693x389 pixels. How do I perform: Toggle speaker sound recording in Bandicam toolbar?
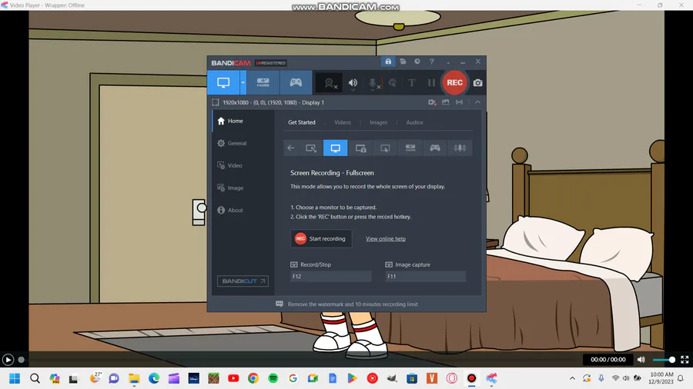pyautogui.click(x=353, y=83)
